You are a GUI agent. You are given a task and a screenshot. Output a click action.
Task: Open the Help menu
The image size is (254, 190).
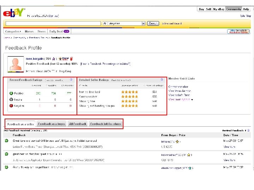click(x=246, y=9)
